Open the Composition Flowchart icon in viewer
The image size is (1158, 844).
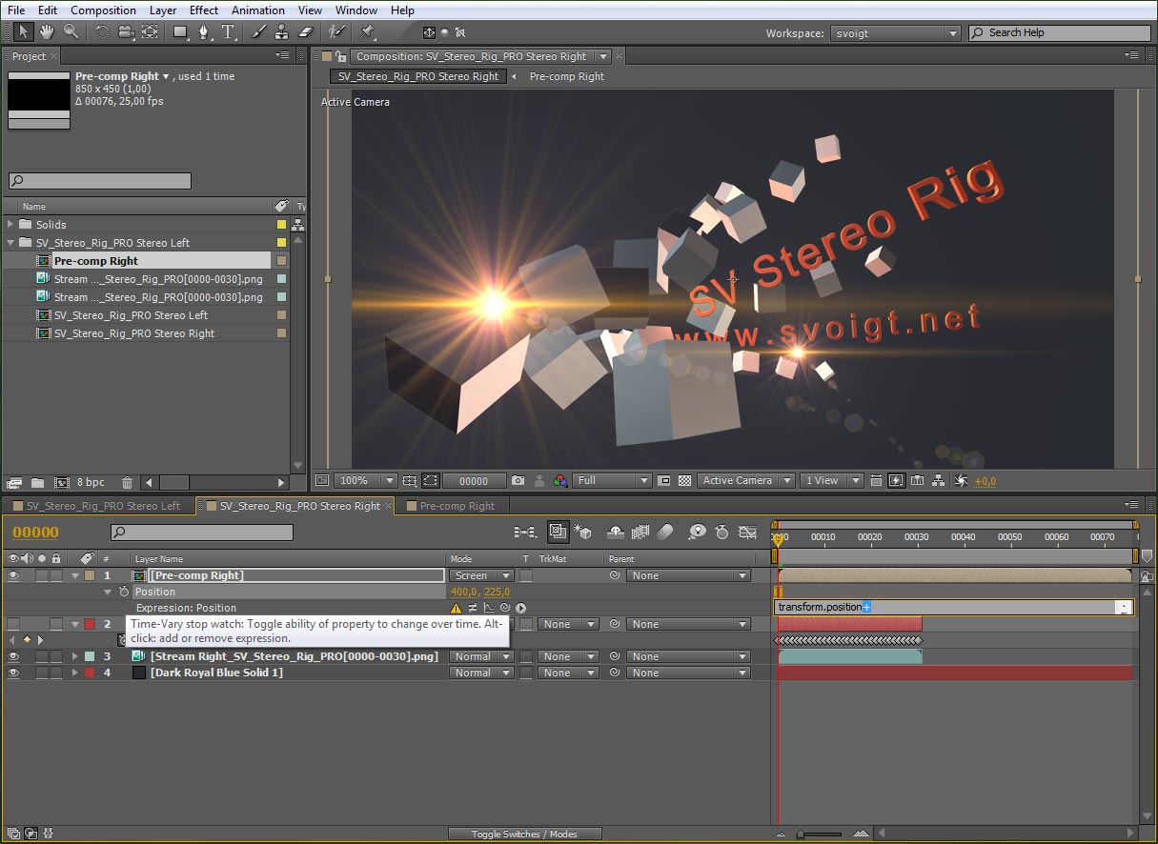click(x=939, y=481)
